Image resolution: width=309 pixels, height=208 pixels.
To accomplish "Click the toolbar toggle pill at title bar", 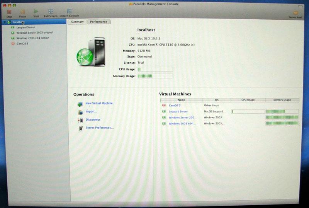I will (x=300, y=7).
